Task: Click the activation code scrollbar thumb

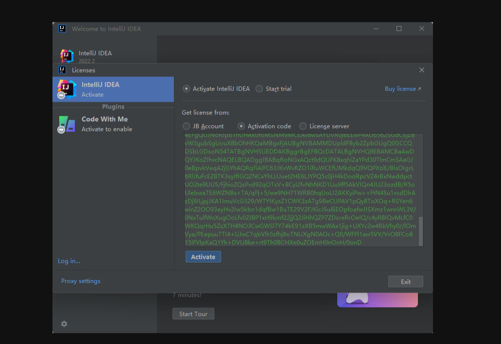Action: coord(421,231)
